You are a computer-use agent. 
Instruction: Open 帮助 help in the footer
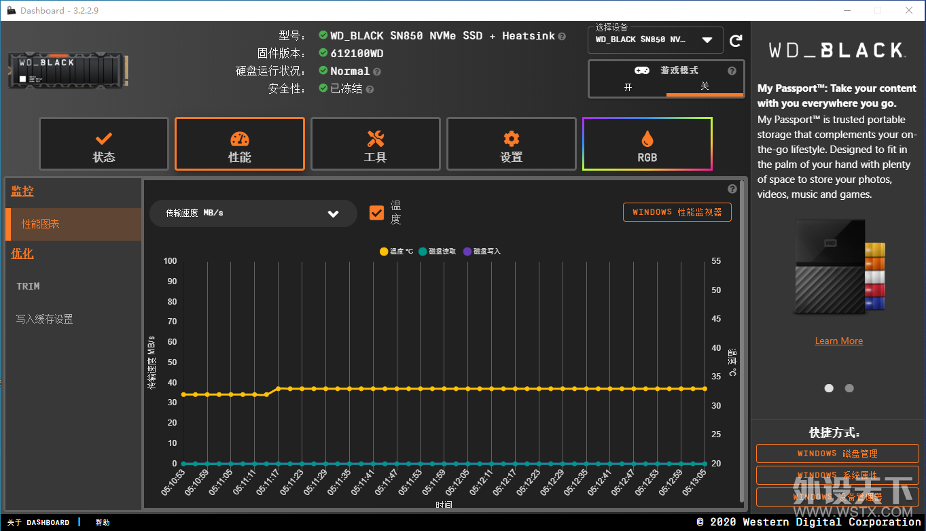click(x=103, y=523)
